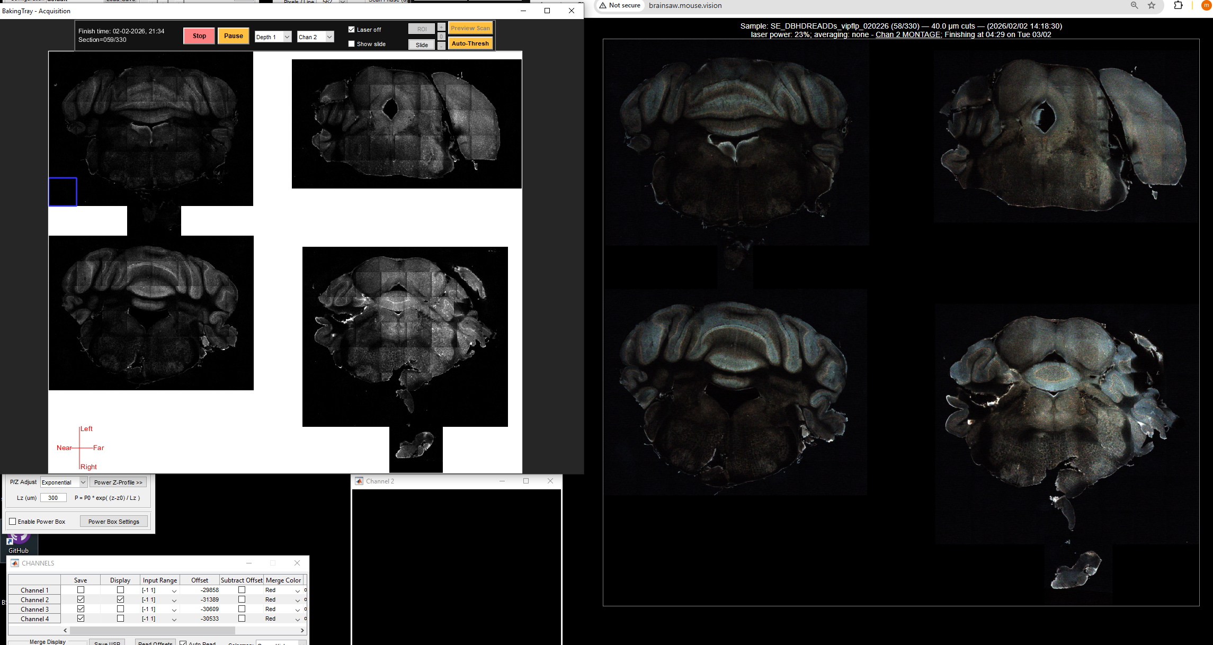Follow the Chan 2 MONTAGE link
1213x645 pixels.
click(908, 34)
